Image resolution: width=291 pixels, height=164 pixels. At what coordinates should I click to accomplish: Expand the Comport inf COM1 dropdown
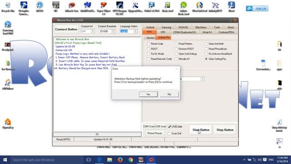tap(93, 31)
